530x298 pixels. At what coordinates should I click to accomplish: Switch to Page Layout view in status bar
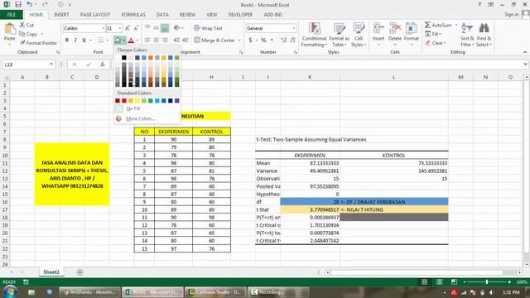(439, 281)
